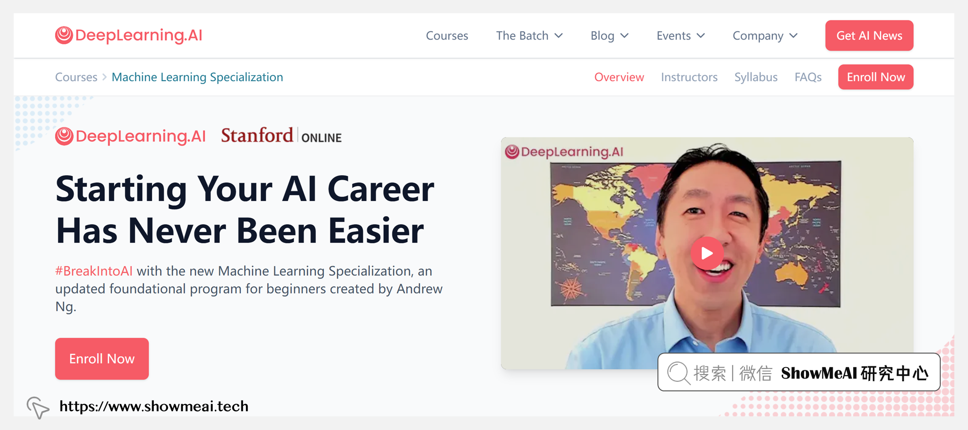968x430 pixels.
Task: Switch to the Overview tab
Action: tap(619, 77)
